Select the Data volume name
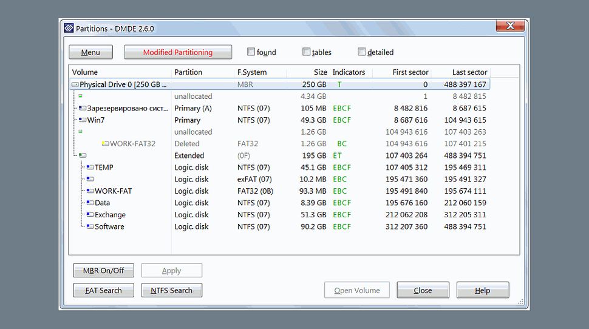The image size is (589, 329). click(x=102, y=203)
